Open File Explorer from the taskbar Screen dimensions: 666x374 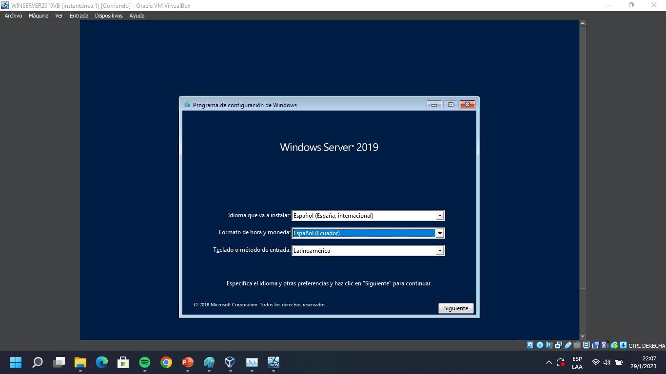pos(80,362)
